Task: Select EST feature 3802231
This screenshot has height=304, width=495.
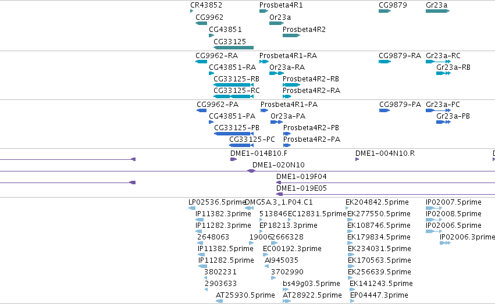Action: (x=206, y=278)
